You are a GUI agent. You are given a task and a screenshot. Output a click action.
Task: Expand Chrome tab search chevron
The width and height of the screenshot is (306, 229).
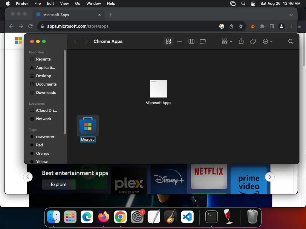[291, 15]
